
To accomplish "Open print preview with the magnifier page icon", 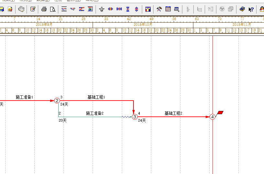I will (52, 9).
